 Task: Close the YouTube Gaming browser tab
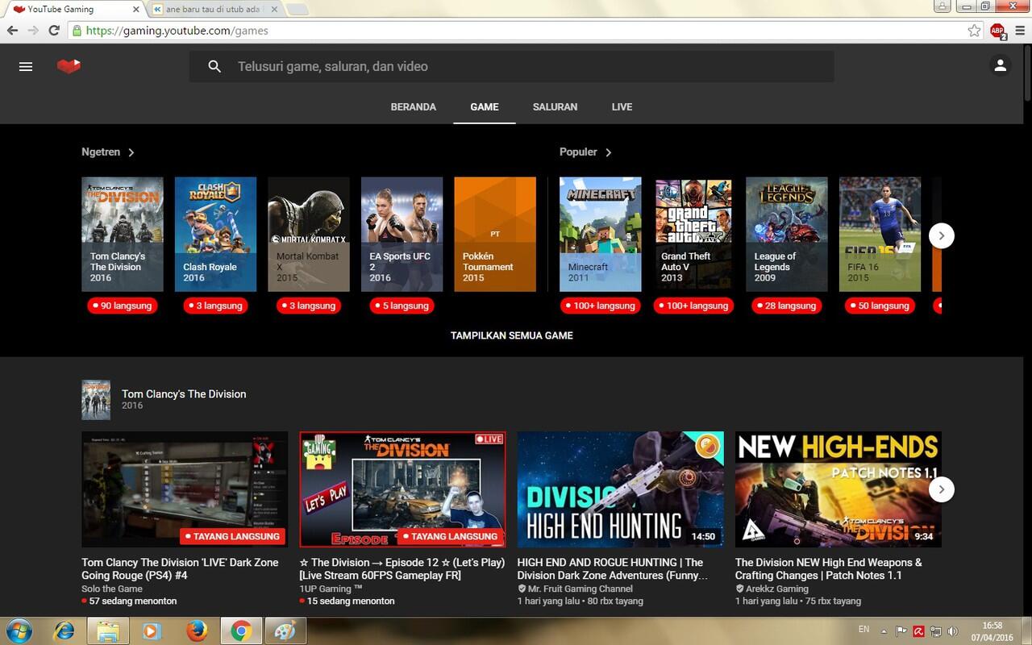(x=135, y=10)
